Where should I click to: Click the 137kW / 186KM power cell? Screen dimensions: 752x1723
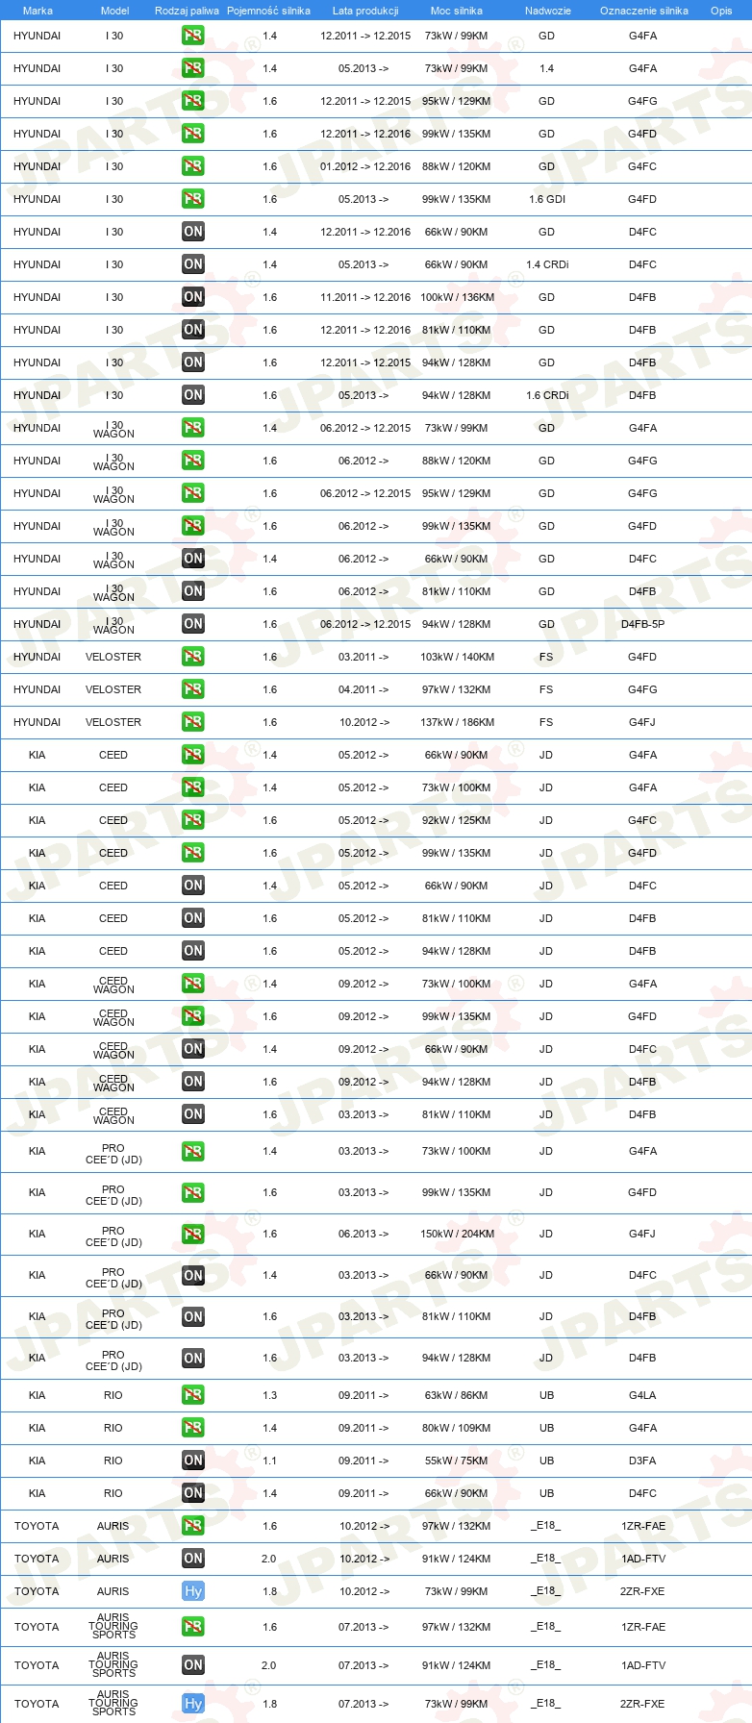pos(457,722)
